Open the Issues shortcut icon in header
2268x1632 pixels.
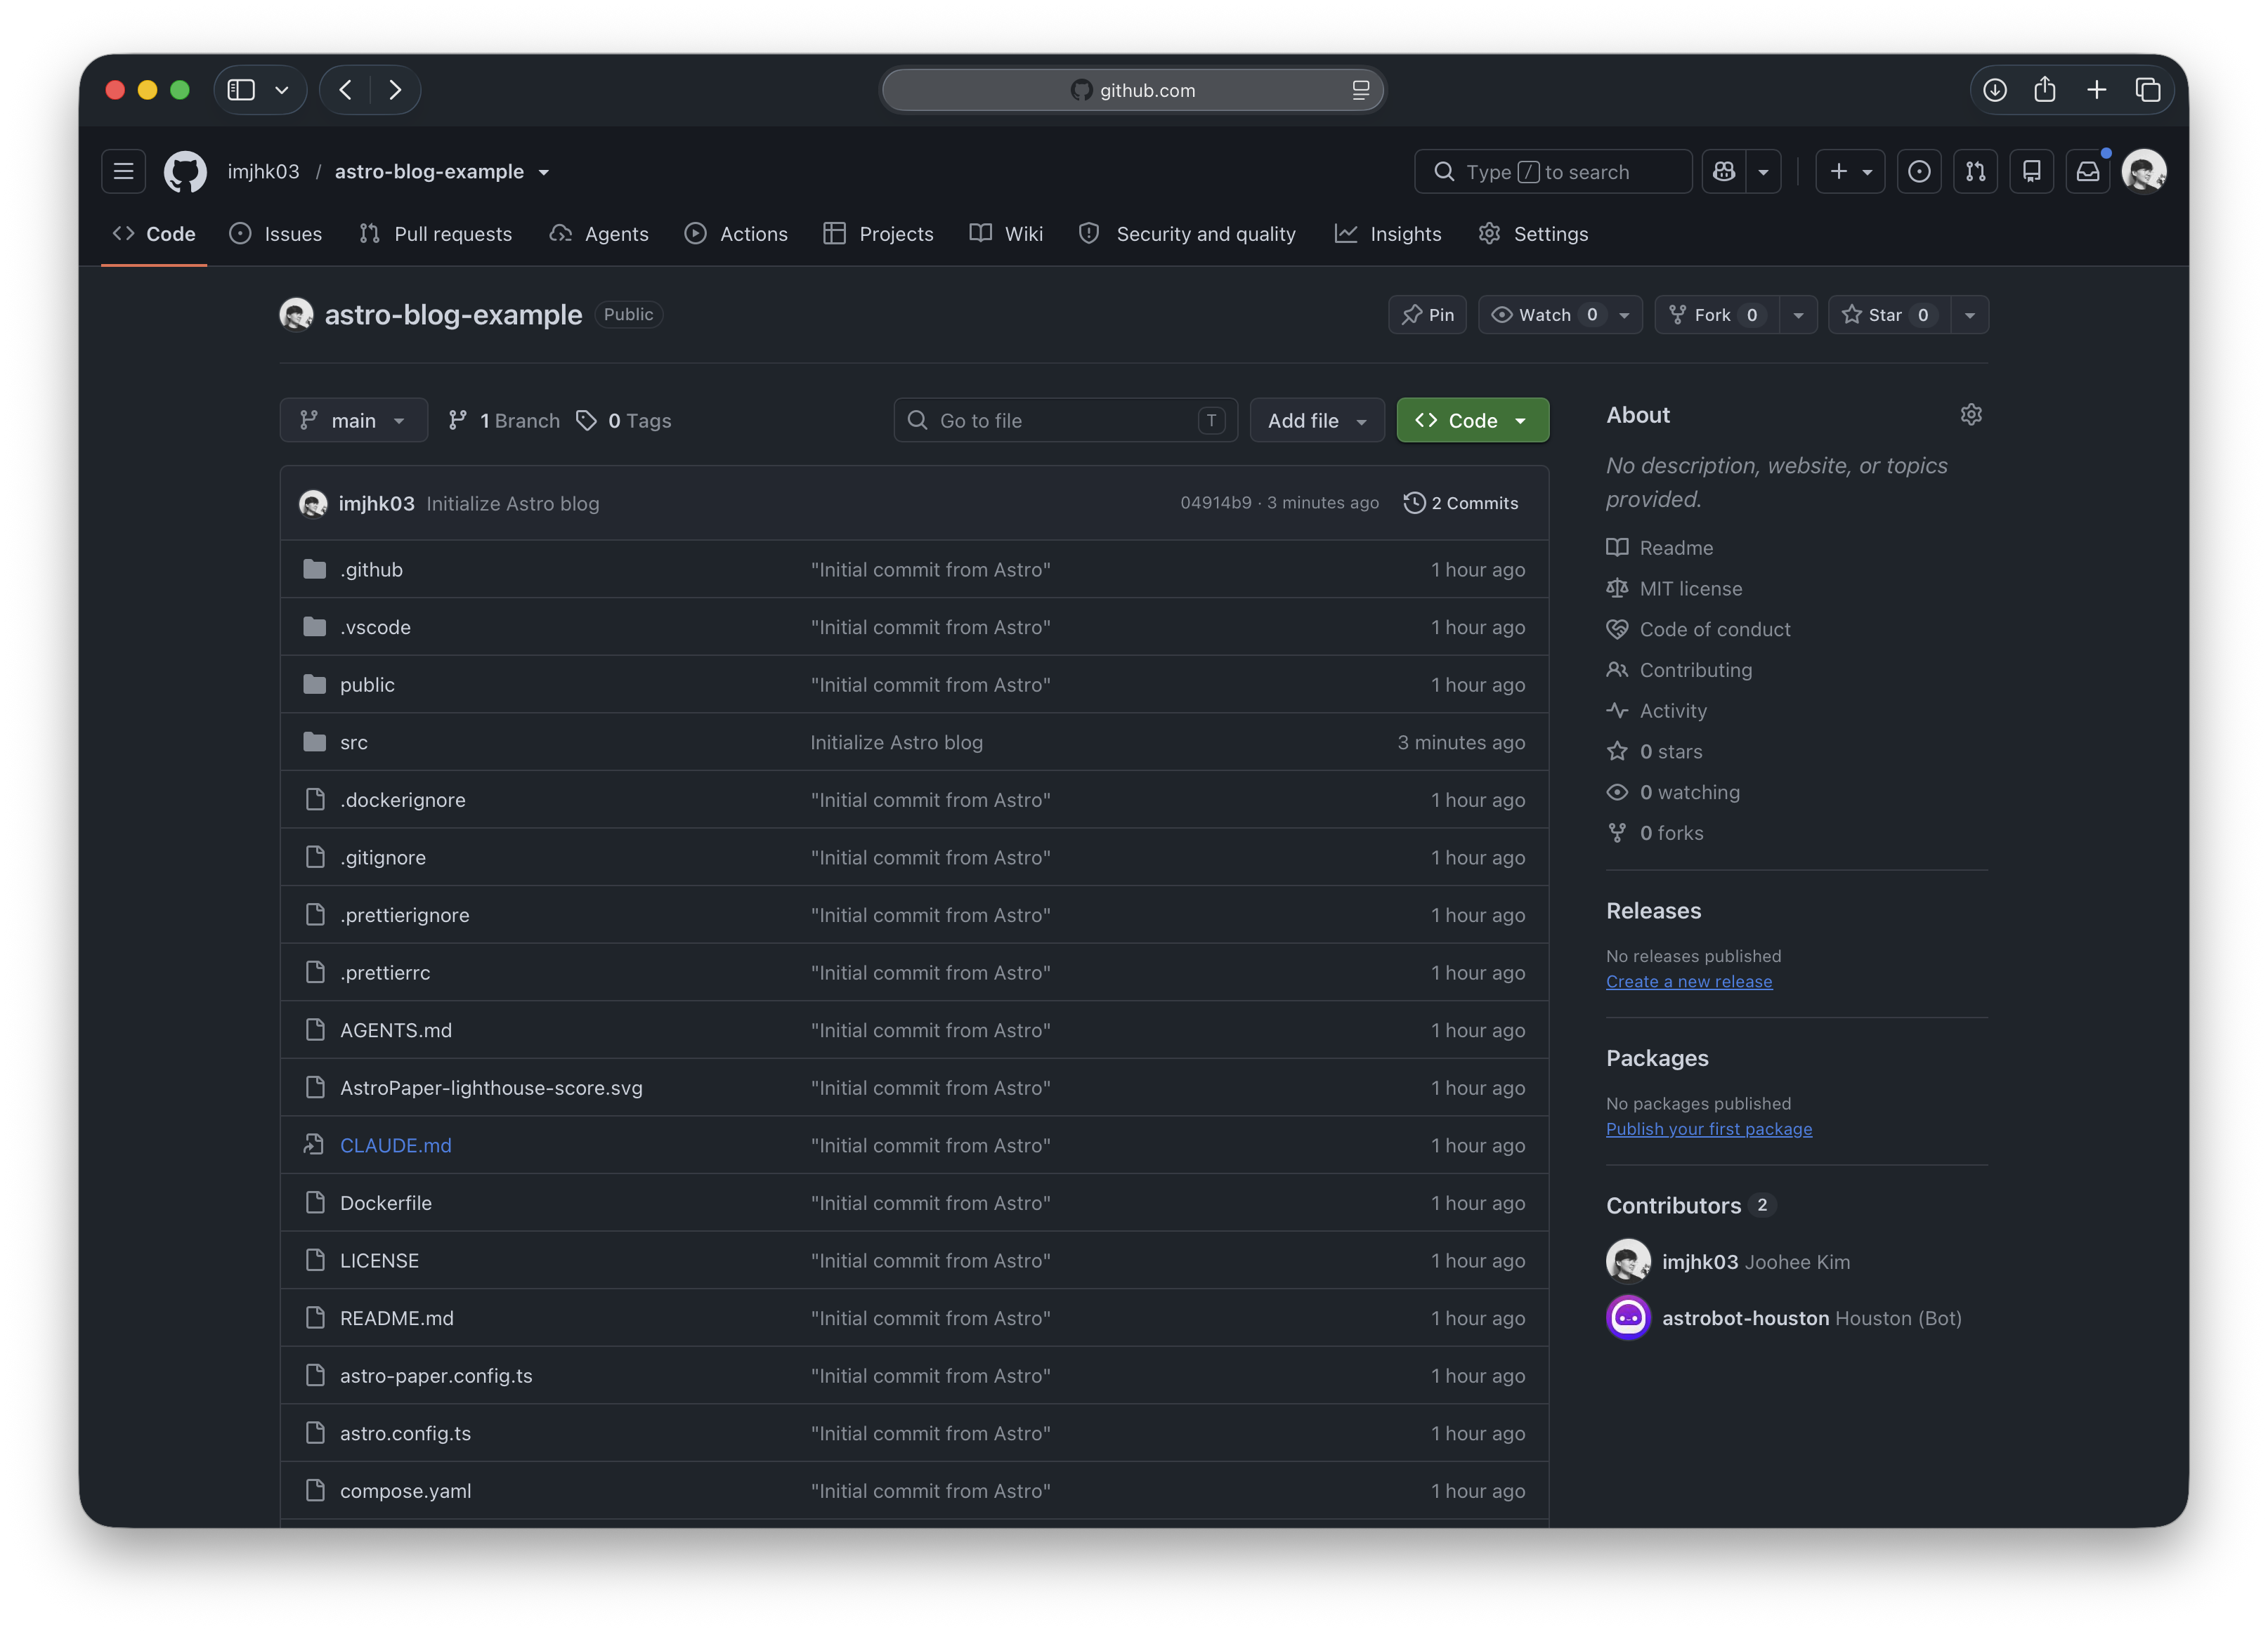pos(1919,172)
